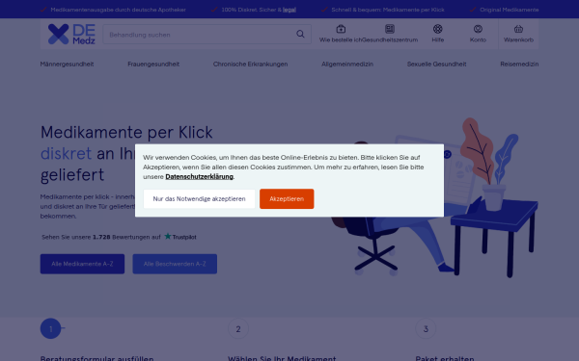Click Original Medikamente banner text
Viewport: 579px width, 361px height.
pos(510,10)
